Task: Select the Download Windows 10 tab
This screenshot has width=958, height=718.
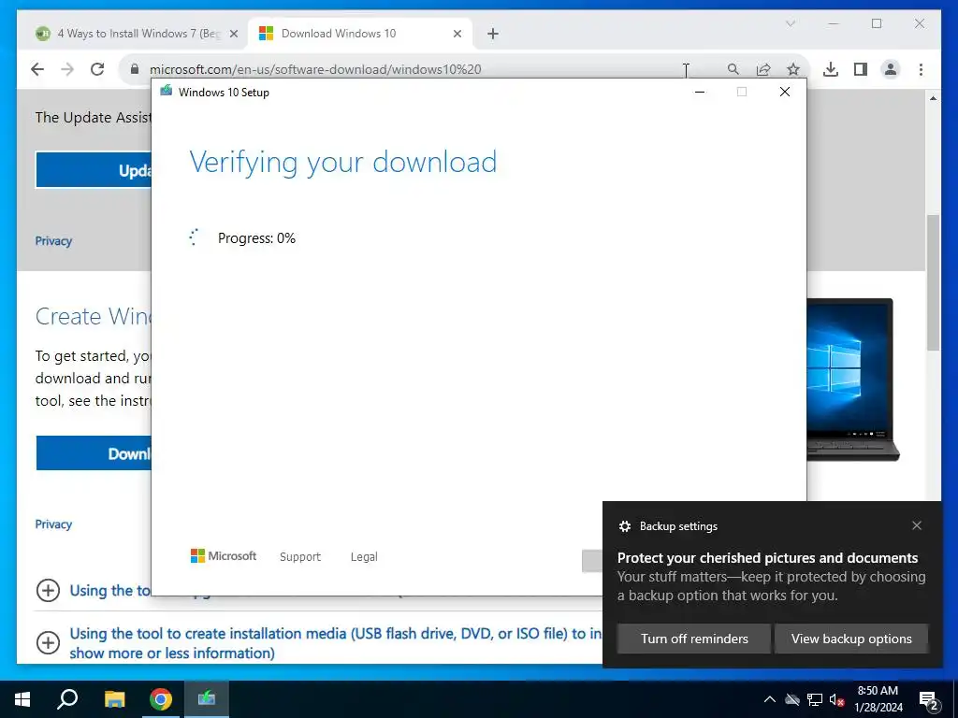Action: click(x=360, y=34)
